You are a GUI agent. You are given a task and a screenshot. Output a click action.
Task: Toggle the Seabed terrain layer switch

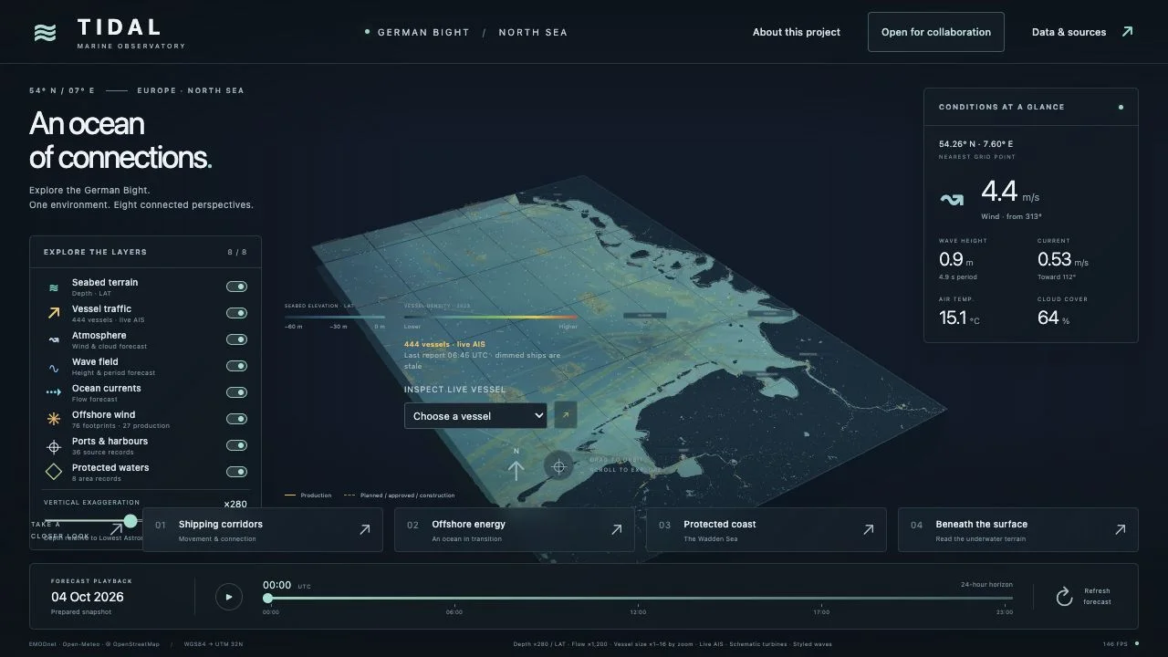point(236,287)
